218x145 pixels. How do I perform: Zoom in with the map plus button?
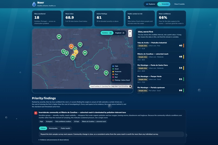coord(130,32)
